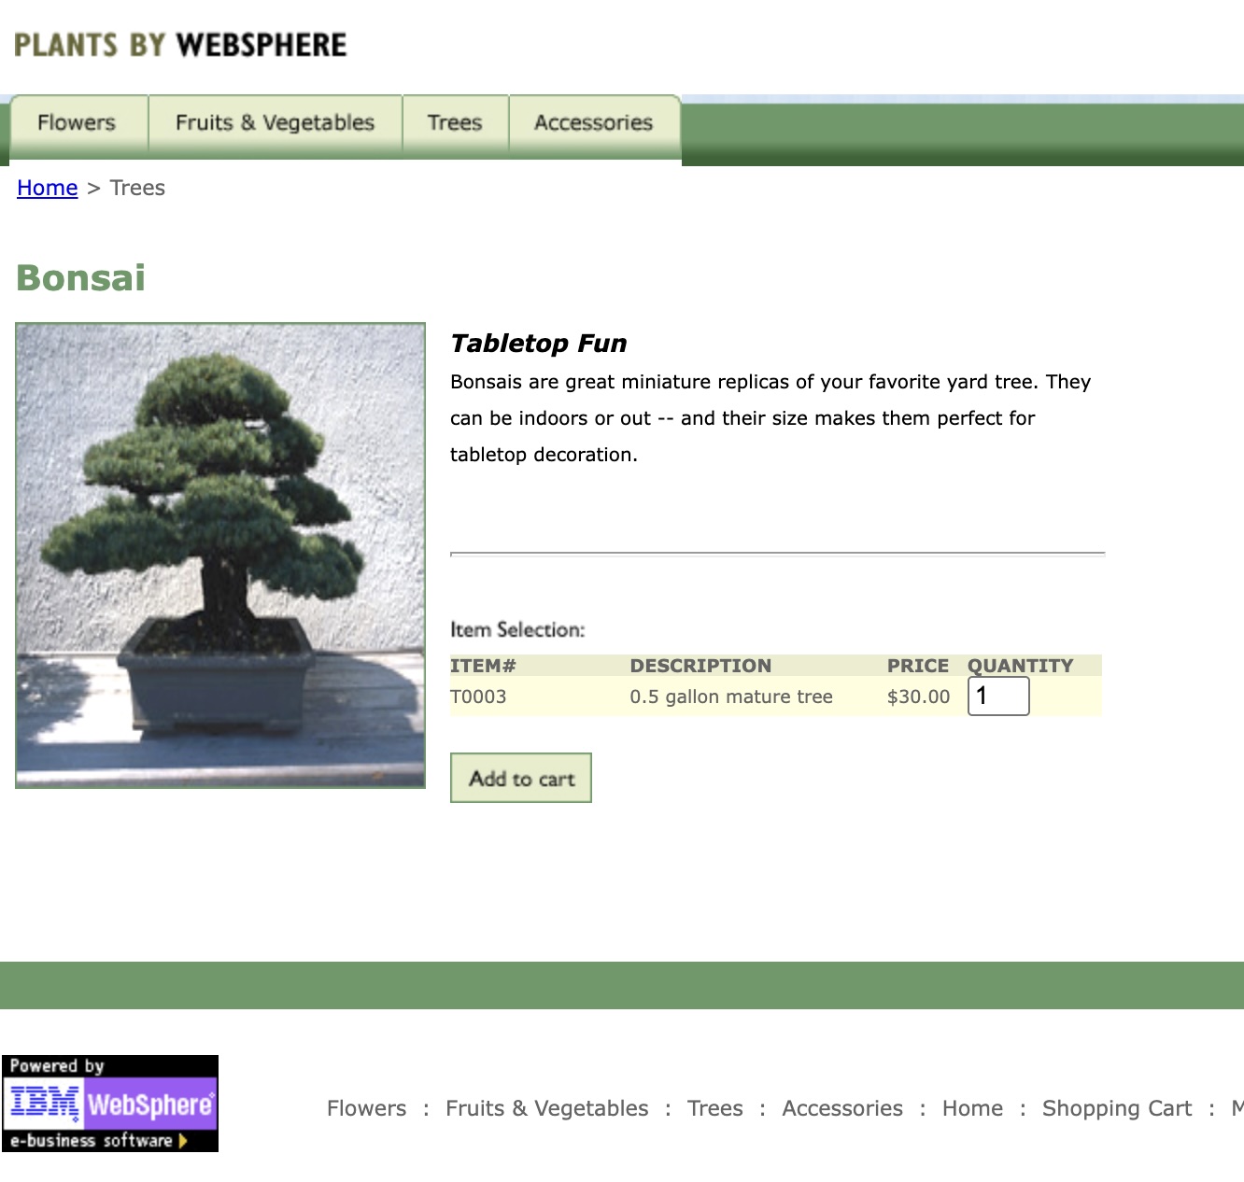Image resolution: width=1244 pixels, height=1182 pixels.
Task: Go to the Accessories tab
Action: (x=593, y=123)
